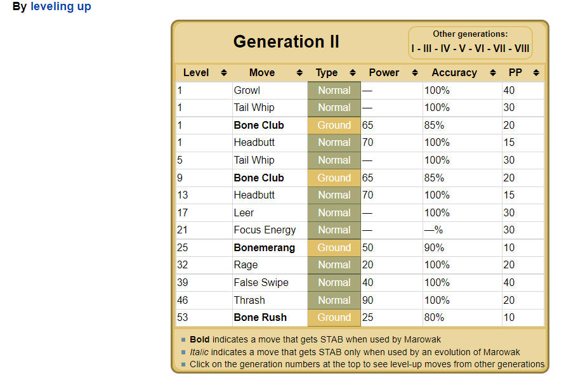Open the leveling up link

tap(60, 6)
